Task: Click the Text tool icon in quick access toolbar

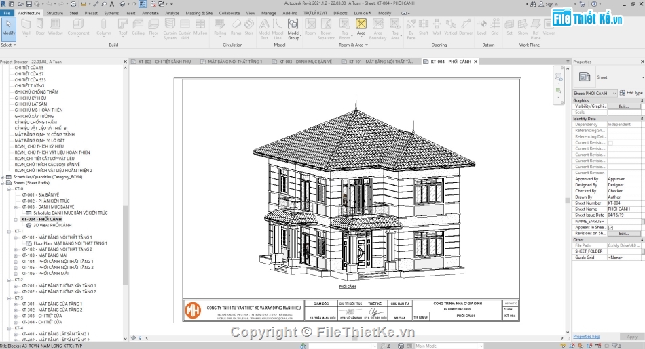Action: click(x=111, y=4)
